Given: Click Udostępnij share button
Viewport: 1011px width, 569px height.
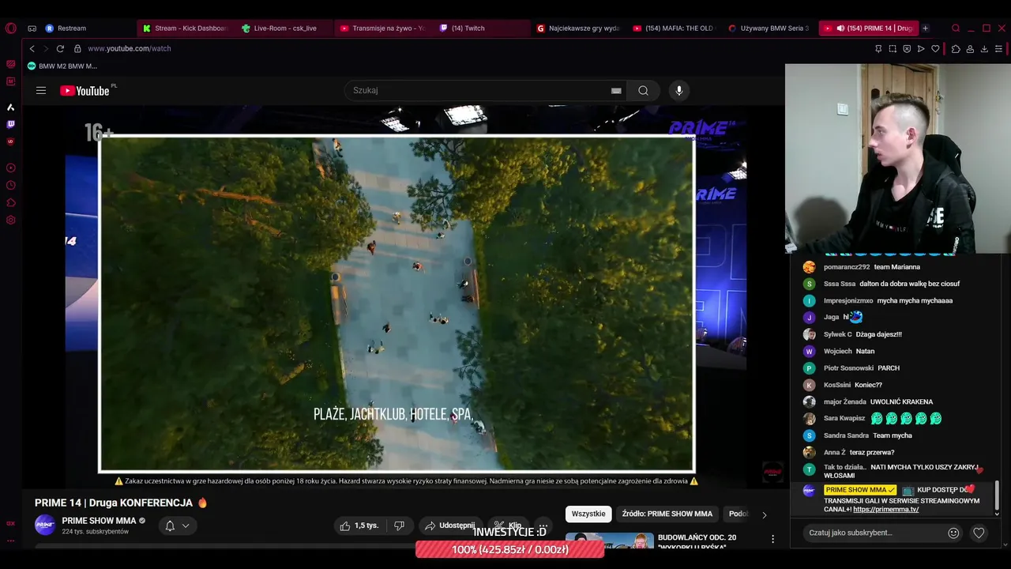Looking at the screenshot, I should pyautogui.click(x=450, y=526).
